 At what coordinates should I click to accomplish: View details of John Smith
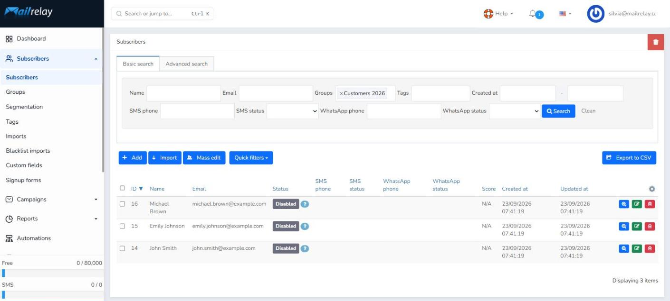tap(624, 248)
